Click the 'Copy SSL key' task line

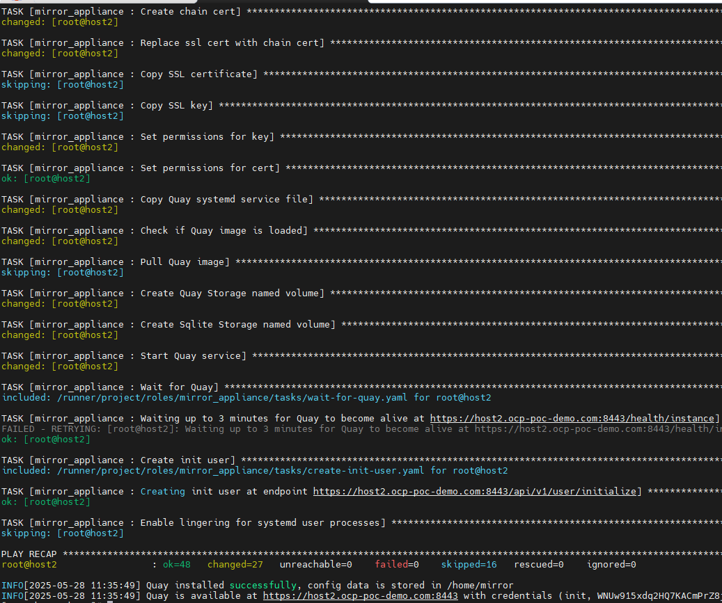point(361,105)
